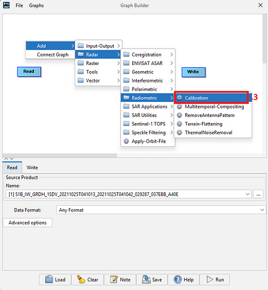Switch to the Write tab
Image resolution: width=268 pixels, height=290 pixels.
pos(32,167)
